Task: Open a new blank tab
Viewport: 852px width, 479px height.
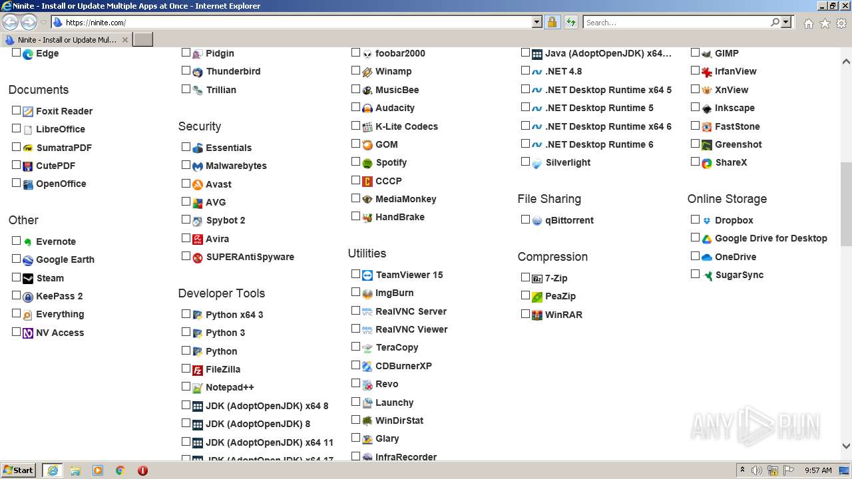Action: 143,40
